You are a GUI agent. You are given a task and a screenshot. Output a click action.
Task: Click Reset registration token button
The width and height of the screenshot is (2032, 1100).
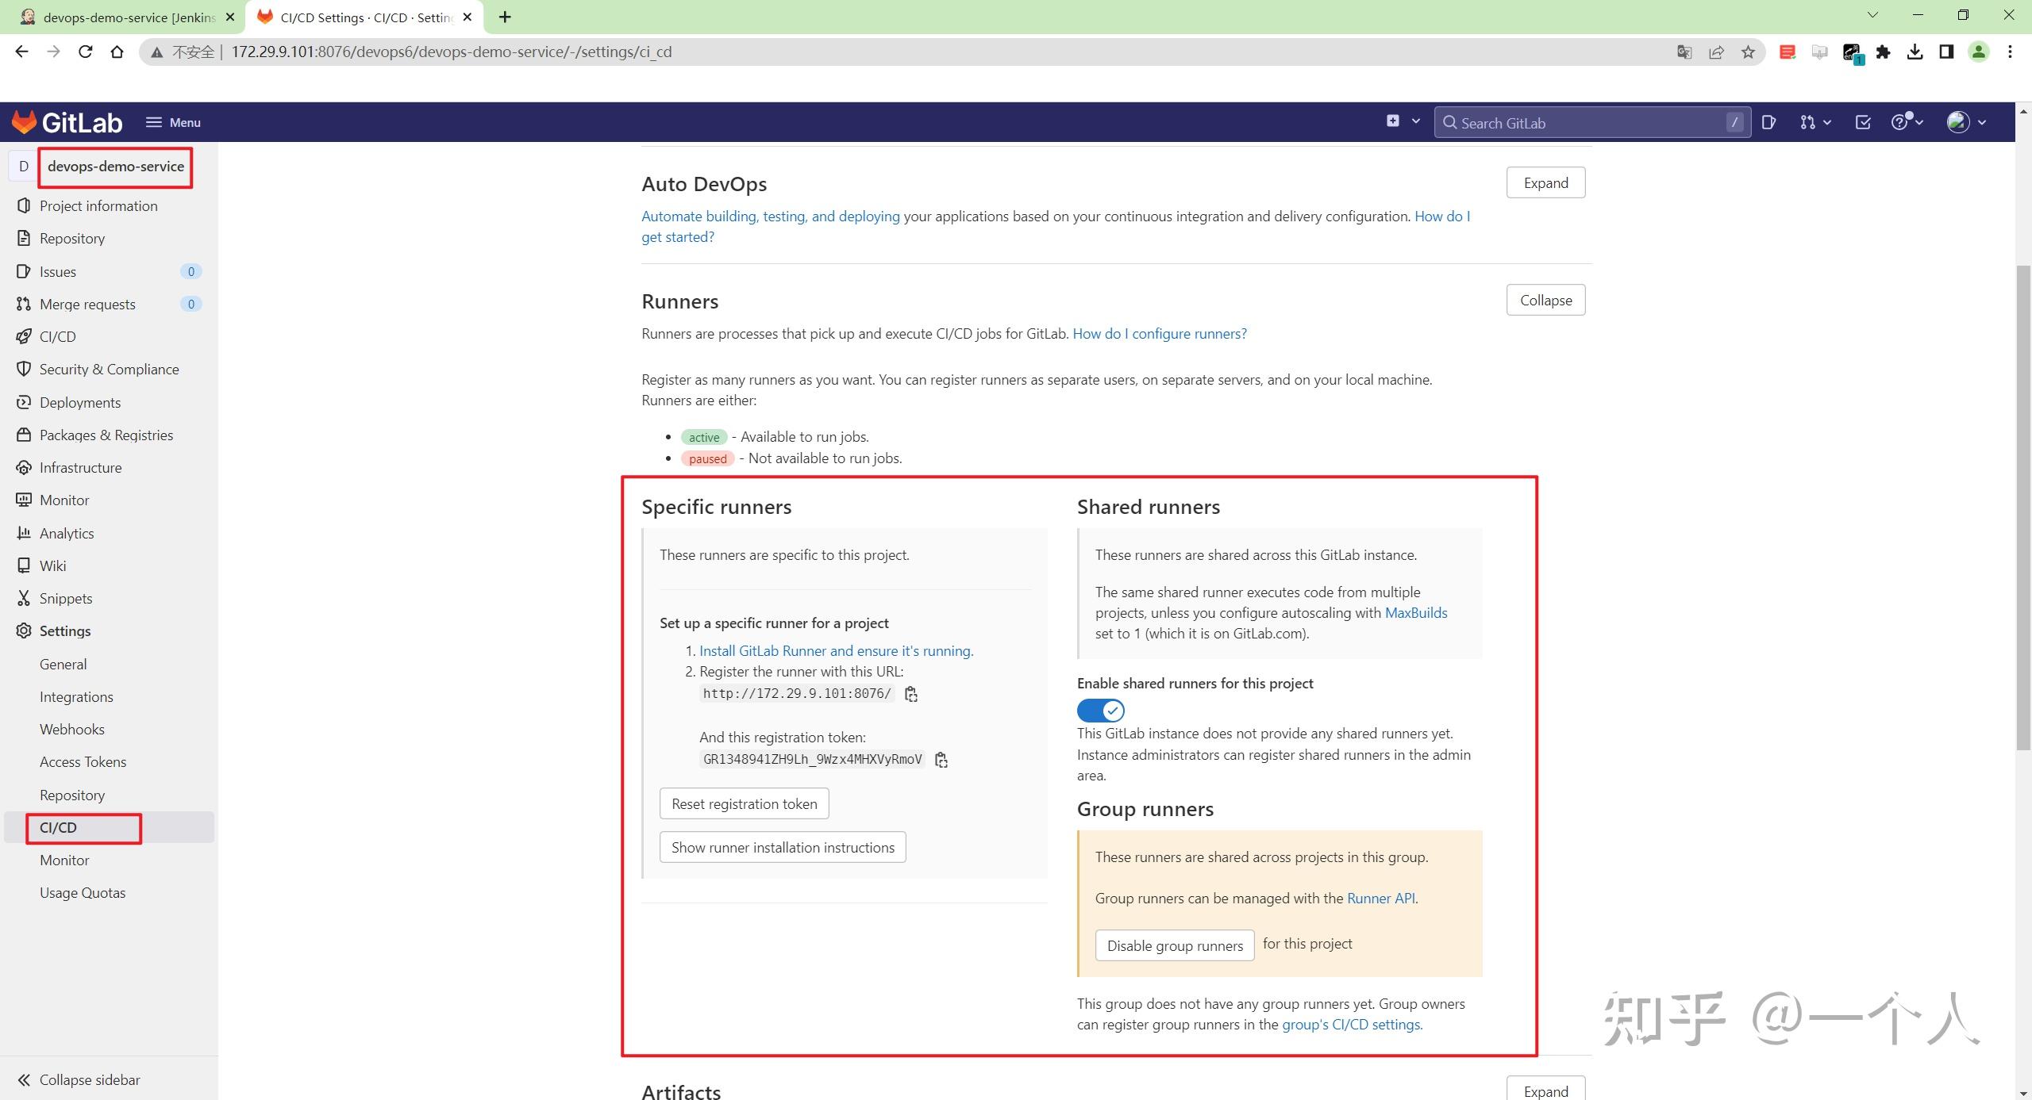(744, 803)
